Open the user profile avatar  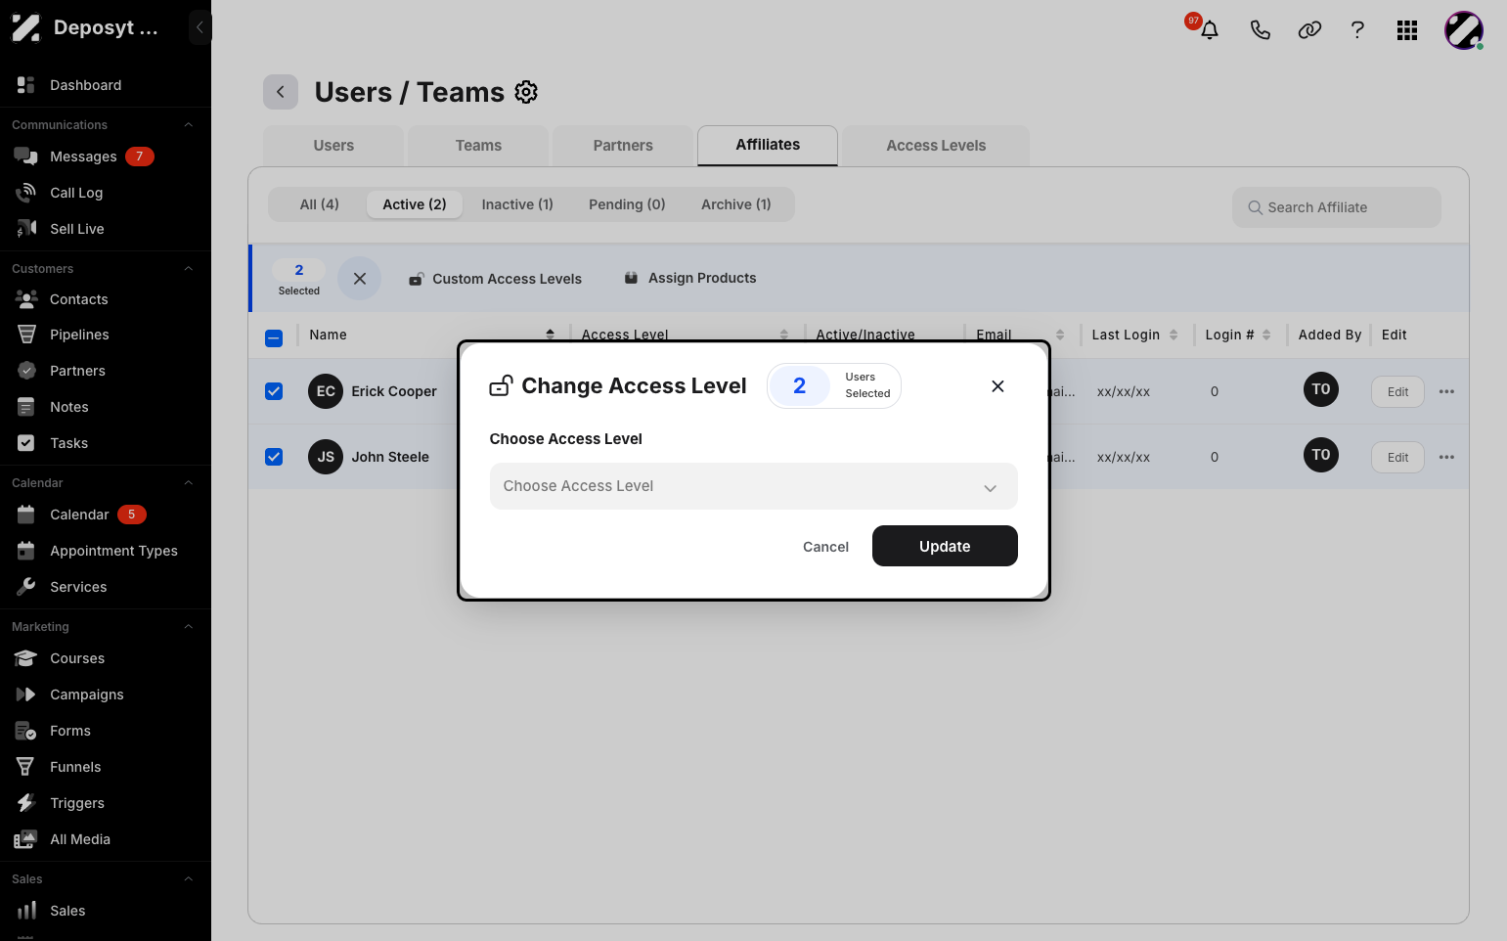(1464, 30)
